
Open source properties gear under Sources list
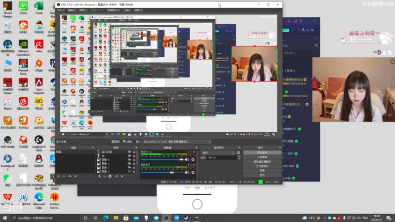(x=110, y=176)
